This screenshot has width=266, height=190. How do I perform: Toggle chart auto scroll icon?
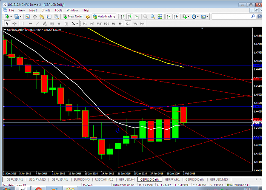[169, 17]
